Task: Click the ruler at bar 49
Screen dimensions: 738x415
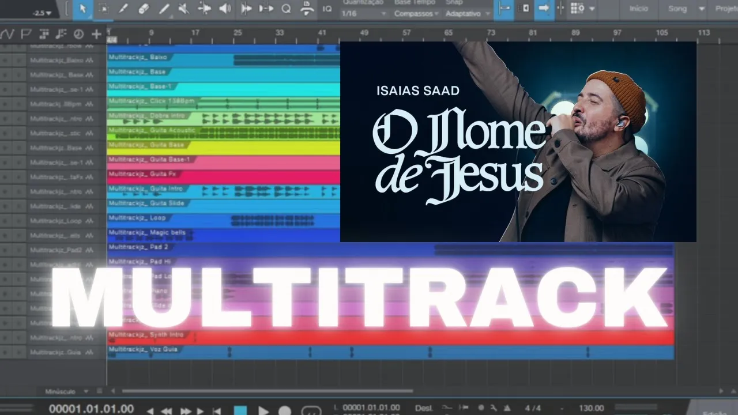Action: pyautogui.click(x=364, y=33)
